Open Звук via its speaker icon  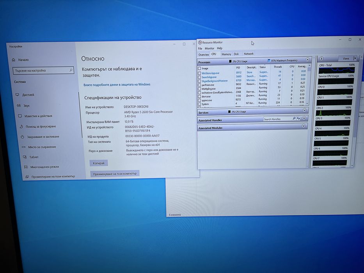(x=19, y=105)
